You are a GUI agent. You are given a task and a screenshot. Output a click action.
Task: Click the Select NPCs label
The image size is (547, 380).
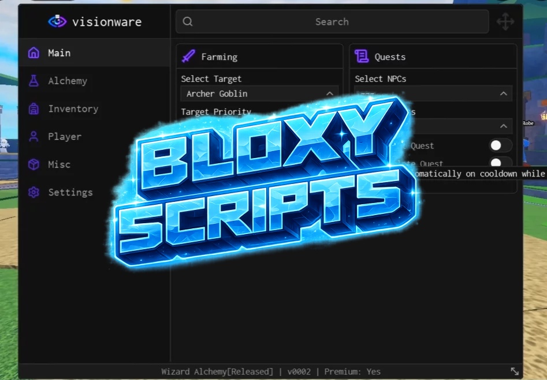tap(381, 79)
